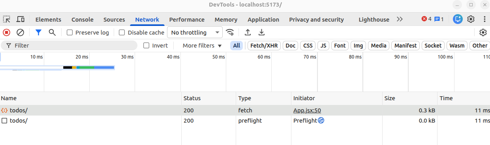
Task: Select the Network tab
Action: tap(147, 20)
